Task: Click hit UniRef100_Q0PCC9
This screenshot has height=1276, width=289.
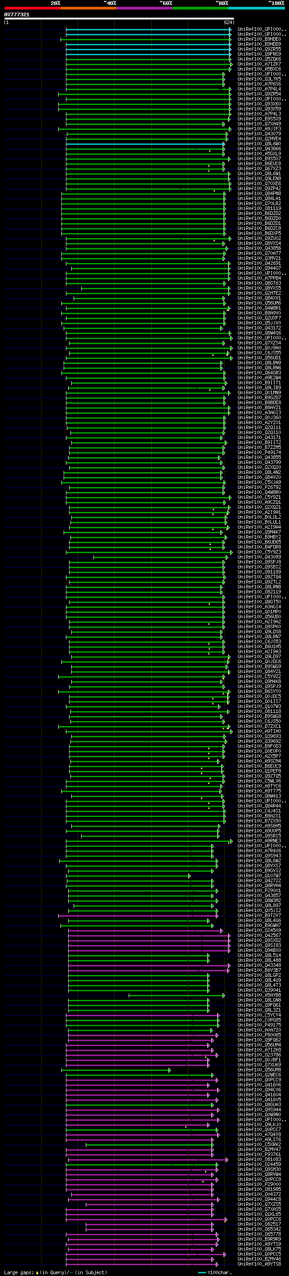Action: point(259,1080)
